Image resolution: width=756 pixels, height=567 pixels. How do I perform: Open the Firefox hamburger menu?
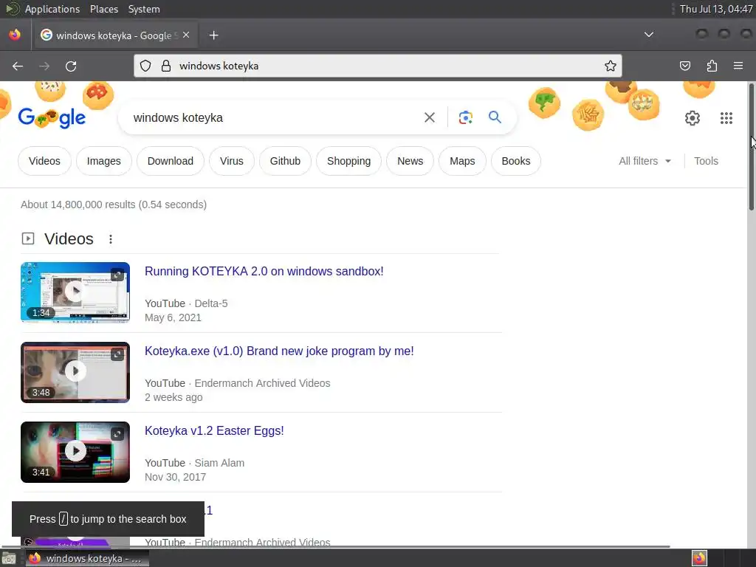pyautogui.click(x=738, y=66)
